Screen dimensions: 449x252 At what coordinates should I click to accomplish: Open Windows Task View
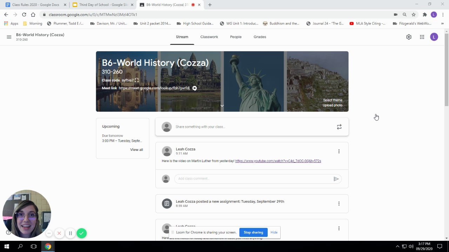34,246
